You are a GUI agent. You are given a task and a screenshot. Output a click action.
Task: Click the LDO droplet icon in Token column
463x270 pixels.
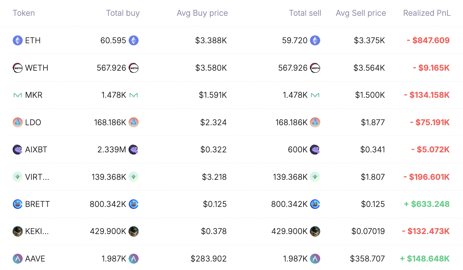point(18,122)
